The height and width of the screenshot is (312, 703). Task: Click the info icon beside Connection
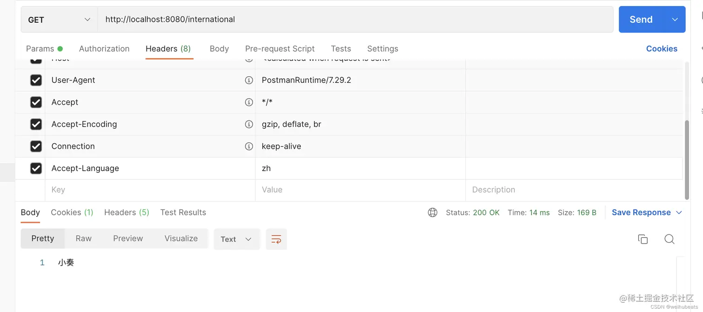pyautogui.click(x=249, y=146)
